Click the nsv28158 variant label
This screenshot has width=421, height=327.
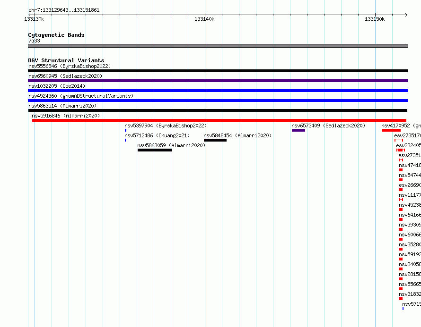(410, 274)
